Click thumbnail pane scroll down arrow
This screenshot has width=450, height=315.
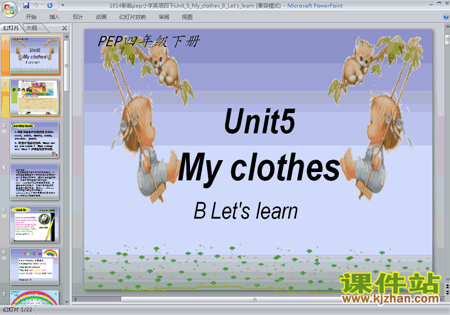(67, 302)
